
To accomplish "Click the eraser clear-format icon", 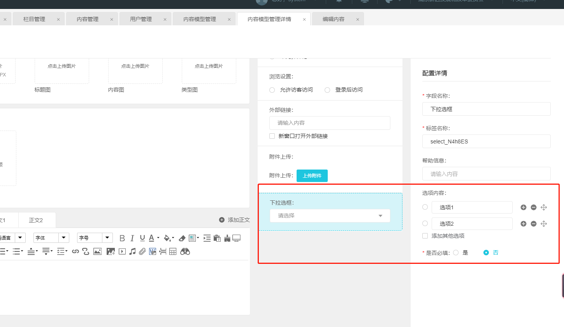I will (182, 238).
